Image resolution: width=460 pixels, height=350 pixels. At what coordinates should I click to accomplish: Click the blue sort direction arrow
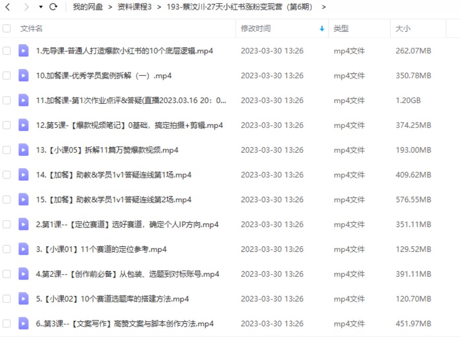click(322, 28)
